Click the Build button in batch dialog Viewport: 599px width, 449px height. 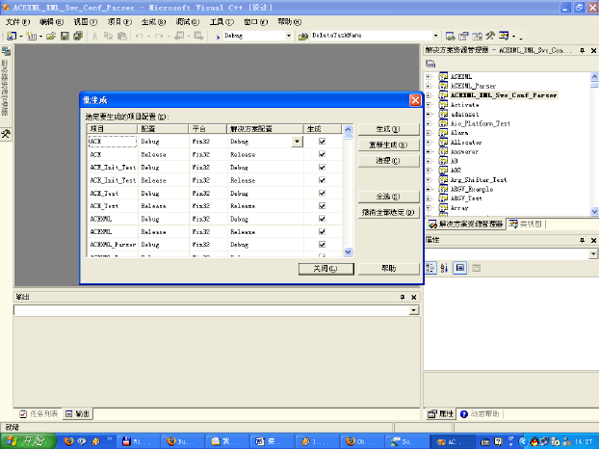(388, 129)
